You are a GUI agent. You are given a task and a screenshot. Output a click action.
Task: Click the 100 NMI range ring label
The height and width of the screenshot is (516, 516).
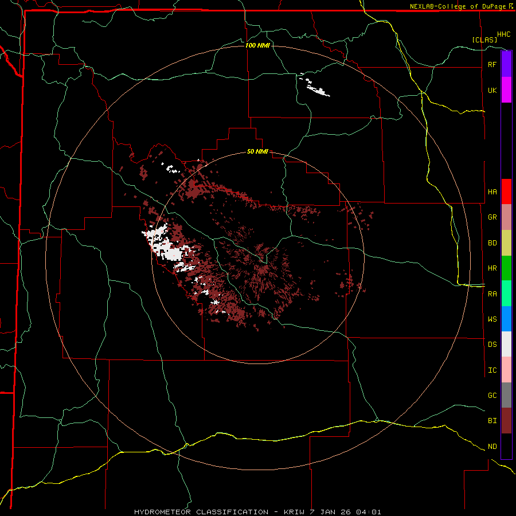tap(257, 45)
